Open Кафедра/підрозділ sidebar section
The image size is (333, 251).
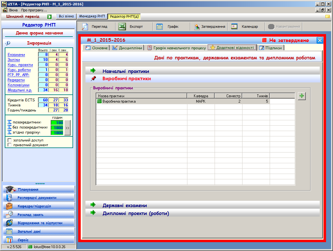[39, 206]
